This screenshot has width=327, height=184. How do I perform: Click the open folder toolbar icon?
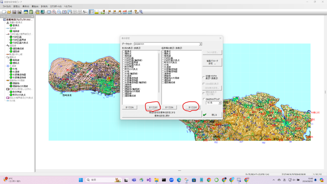tap(9, 12)
